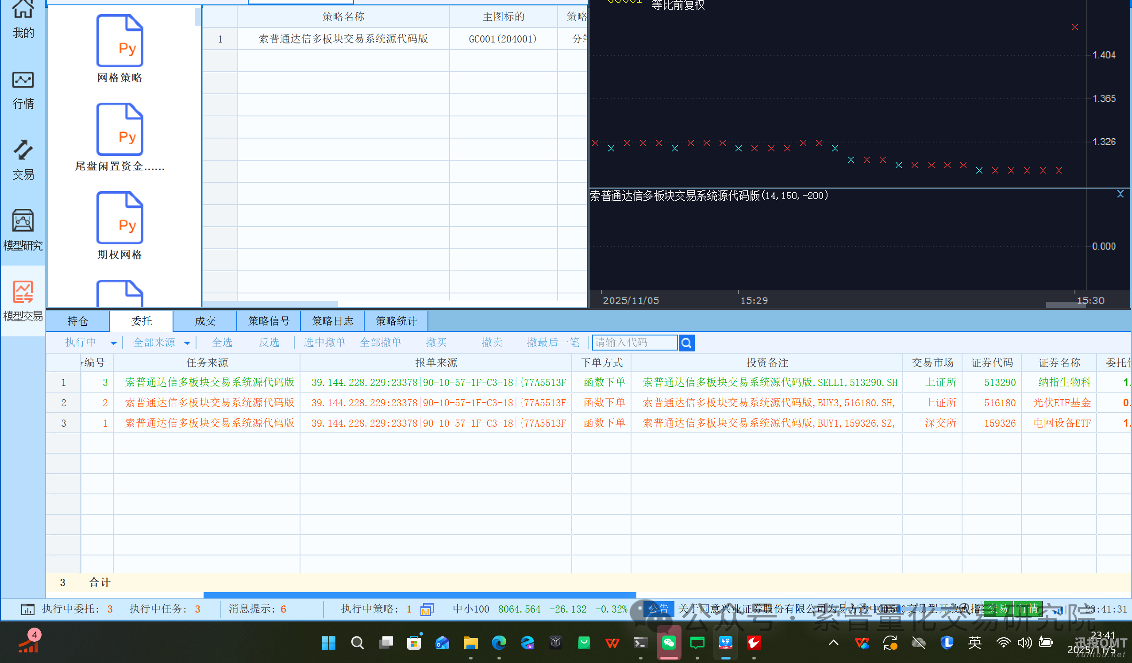
Task: Switch to 行情 quotes view
Action: [x=23, y=90]
